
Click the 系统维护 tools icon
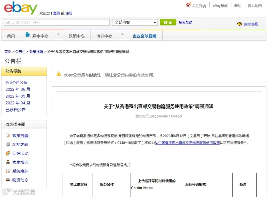(8, 171)
